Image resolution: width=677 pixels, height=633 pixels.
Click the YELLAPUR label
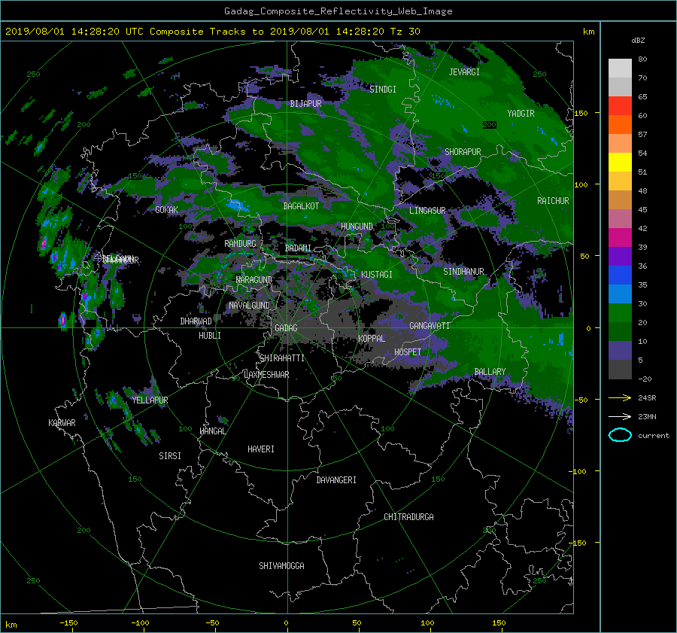click(150, 400)
